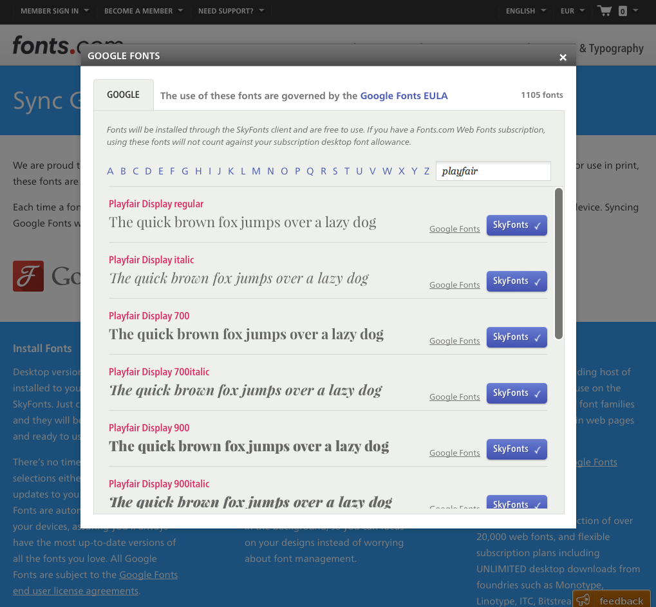Open Google Fonts link for Playfair Display italic
This screenshot has width=656, height=607.
455,285
